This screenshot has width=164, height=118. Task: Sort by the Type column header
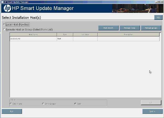tap(65, 35)
